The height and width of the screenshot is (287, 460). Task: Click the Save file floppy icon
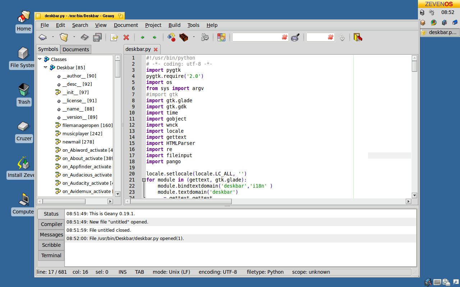84,37
